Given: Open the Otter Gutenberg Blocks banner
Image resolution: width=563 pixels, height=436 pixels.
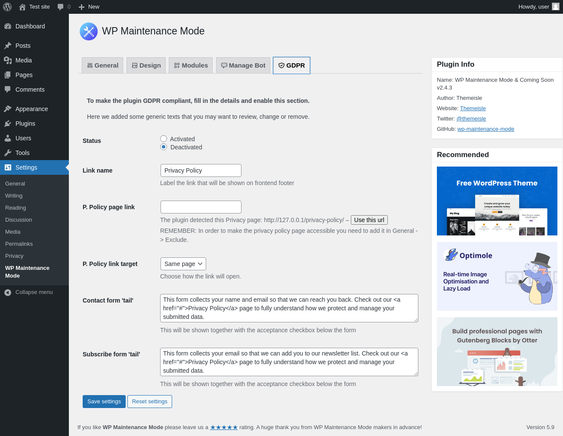Looking at the screenshot, I should pos(497,352).
